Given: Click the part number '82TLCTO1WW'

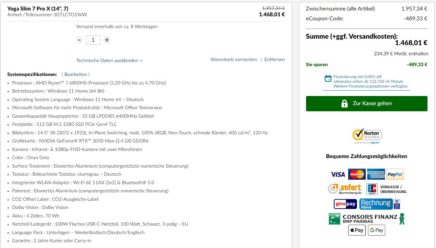Looking at the screenshot, I should coord(71,15).
